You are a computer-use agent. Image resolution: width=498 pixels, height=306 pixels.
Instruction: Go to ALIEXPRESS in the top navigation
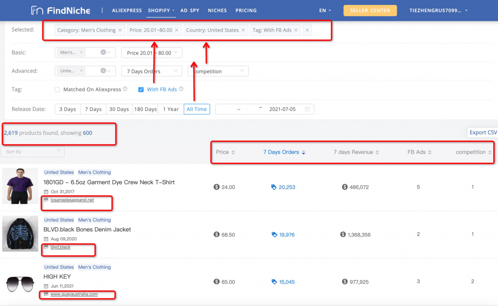coord(127,11)
